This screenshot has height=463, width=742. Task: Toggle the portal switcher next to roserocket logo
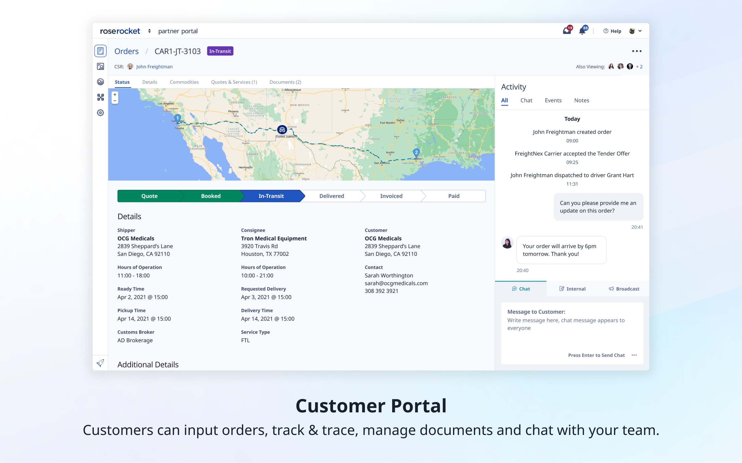(x=149, y=31)
